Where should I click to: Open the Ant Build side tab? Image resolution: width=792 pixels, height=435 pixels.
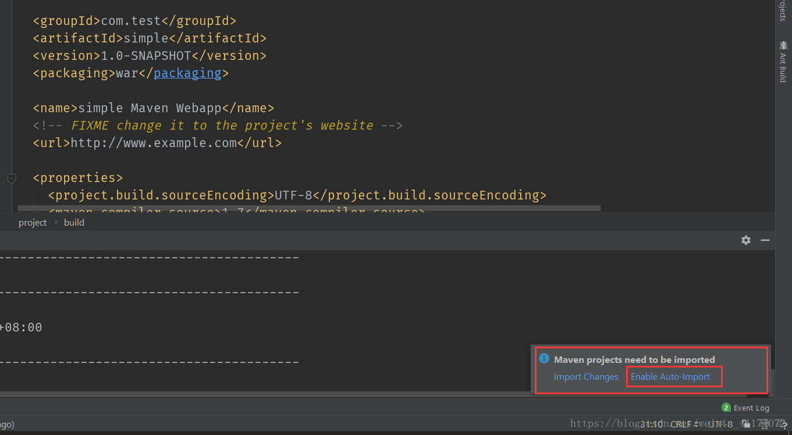click(783, 67)
